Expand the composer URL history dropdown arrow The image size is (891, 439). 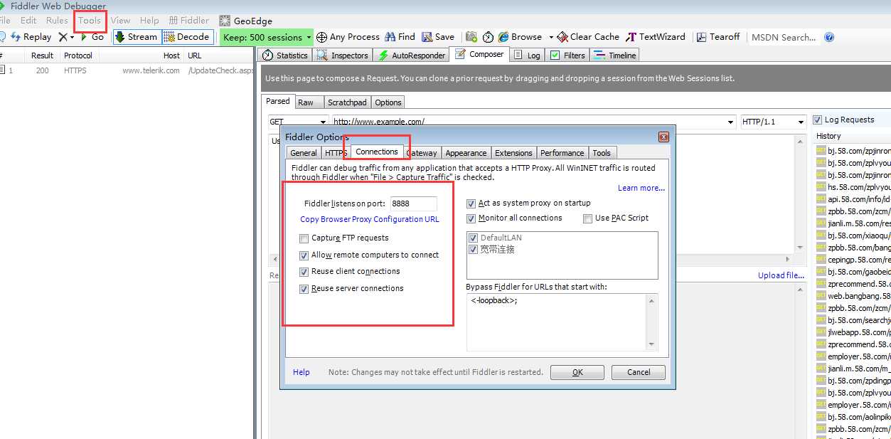click(730, 122)
